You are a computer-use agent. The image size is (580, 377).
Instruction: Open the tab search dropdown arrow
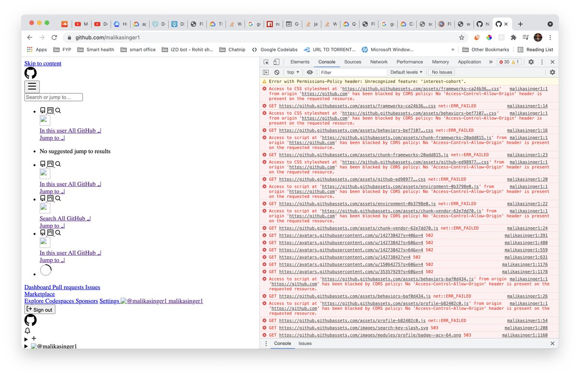pyautogui.click(x=550, y=24)
